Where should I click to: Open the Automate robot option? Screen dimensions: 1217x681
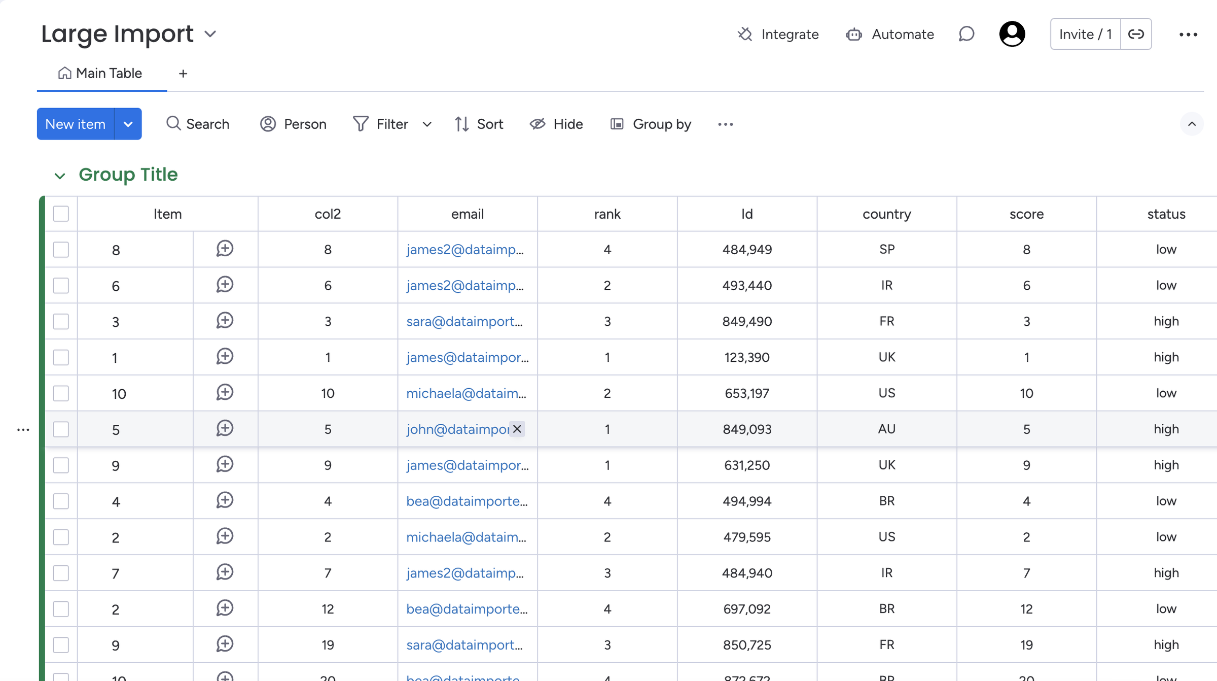[890, 34]
